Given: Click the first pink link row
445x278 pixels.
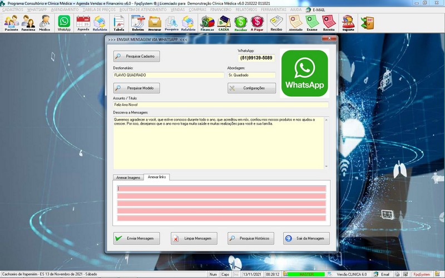Looking at the screenshot, I should pyautogui.click(x=221, y=188).
